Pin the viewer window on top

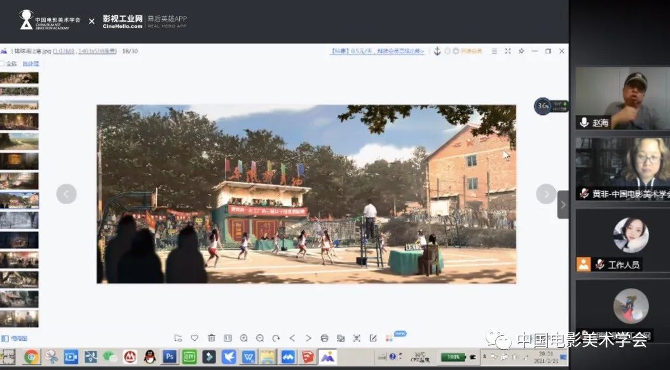521,51
